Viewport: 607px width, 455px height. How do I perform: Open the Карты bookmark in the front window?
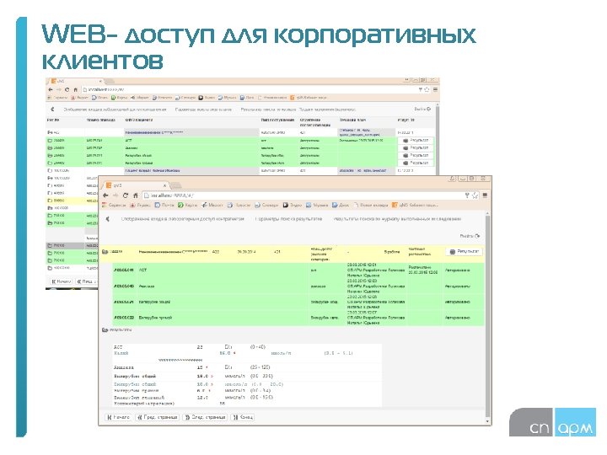[x=188, y=205]
